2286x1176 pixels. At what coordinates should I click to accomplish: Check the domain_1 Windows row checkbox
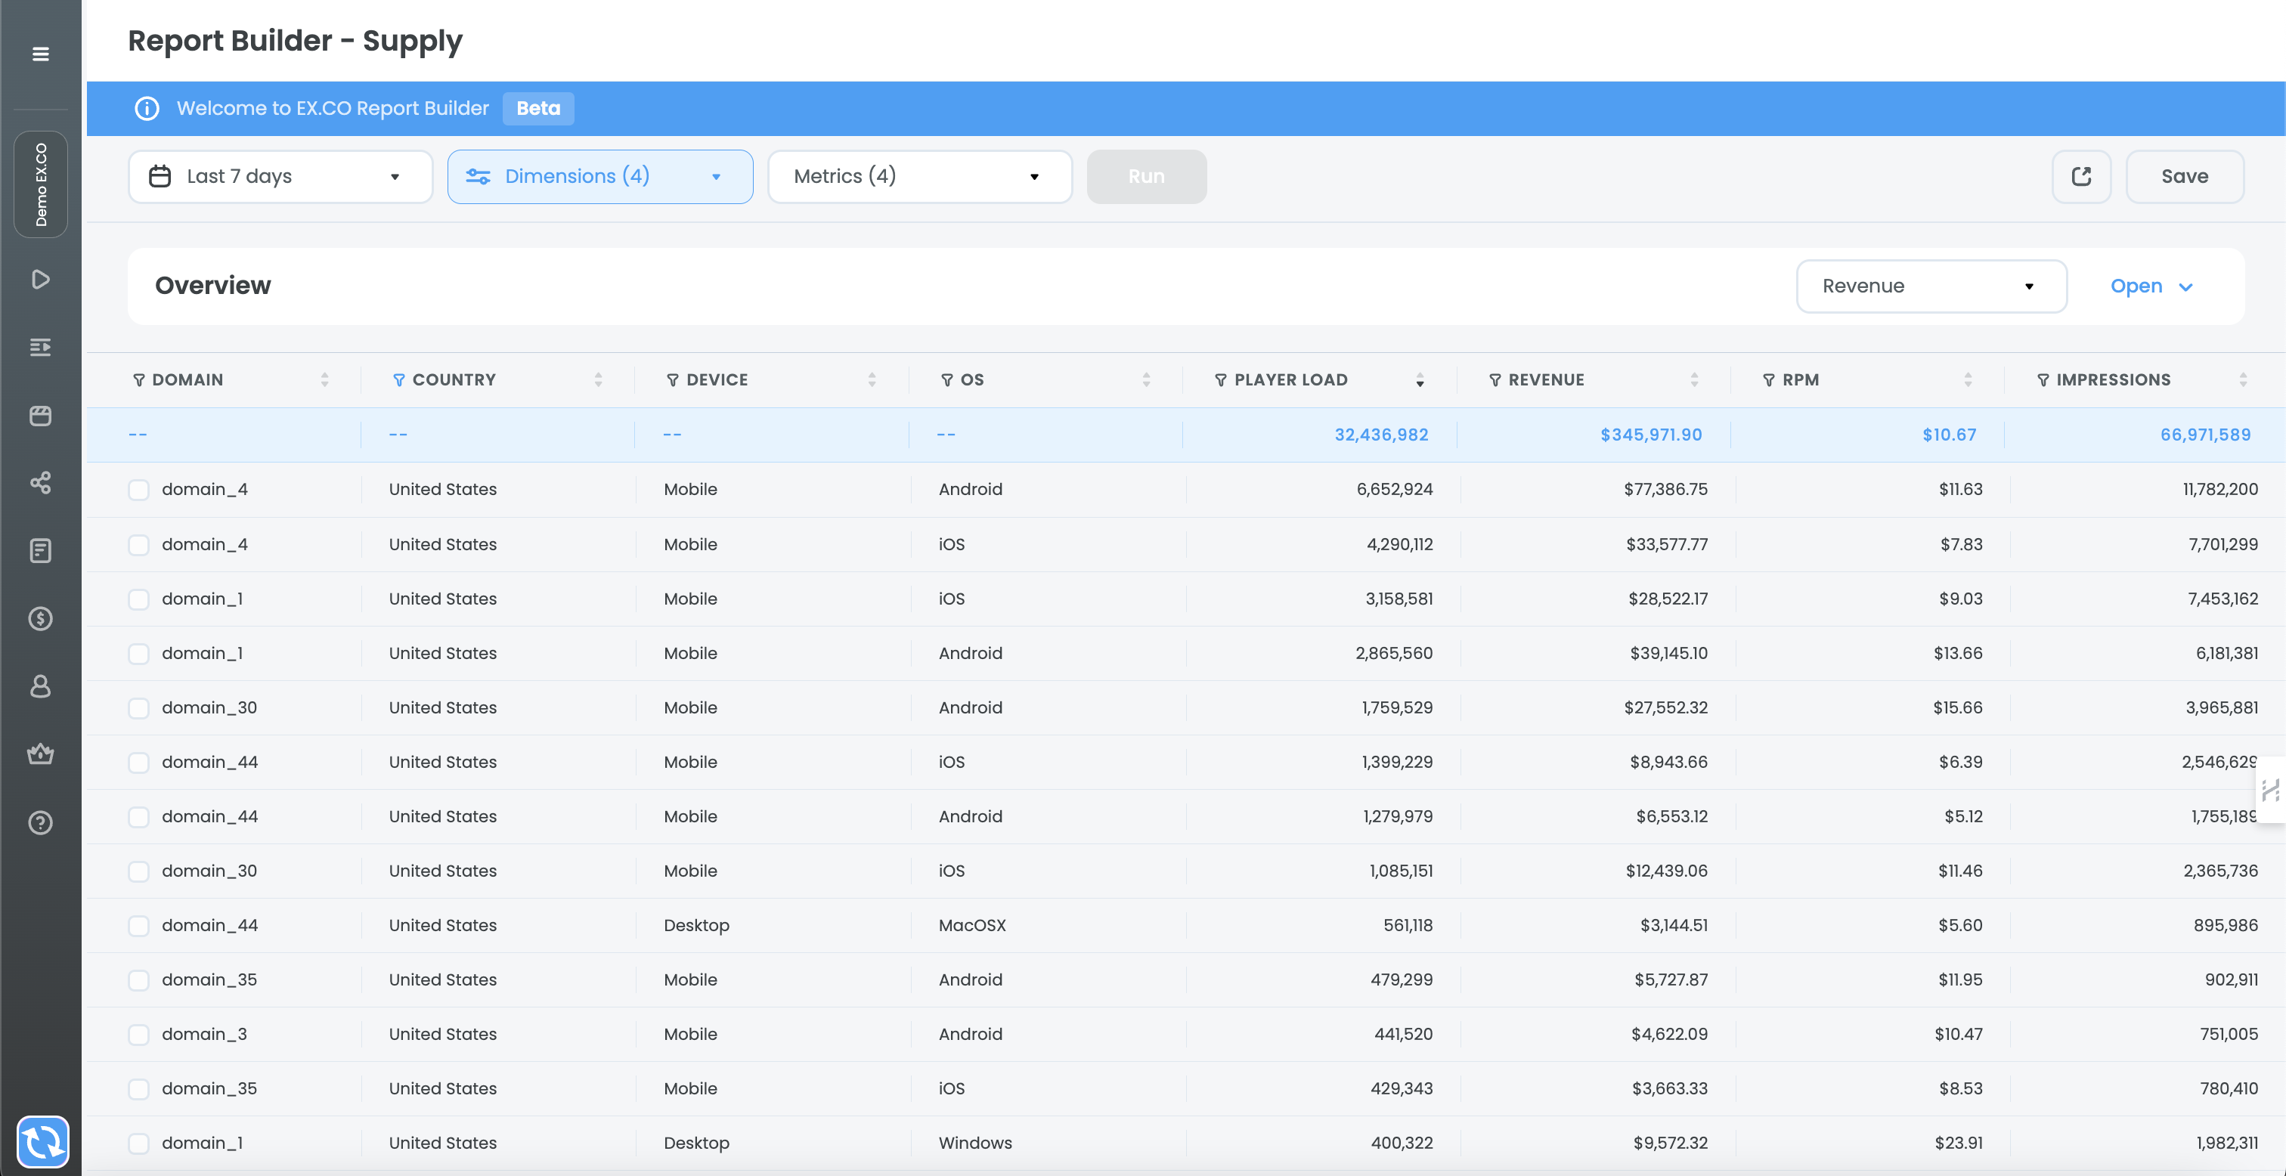point(138,1144)
